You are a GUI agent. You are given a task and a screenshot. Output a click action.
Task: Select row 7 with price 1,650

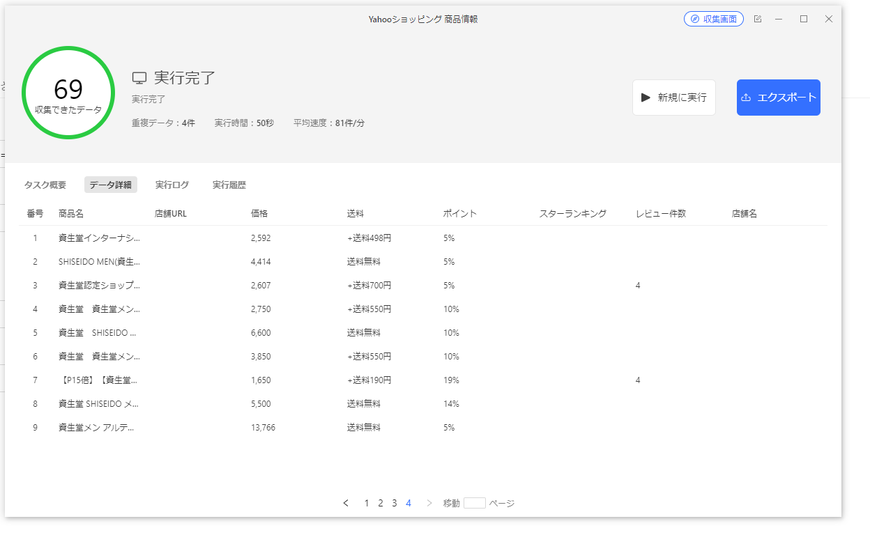pos(261,380)
